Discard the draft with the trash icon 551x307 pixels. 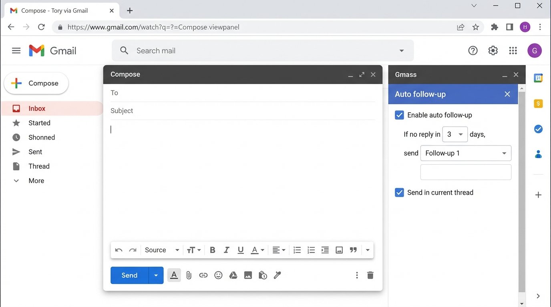(x=370, y=275)
